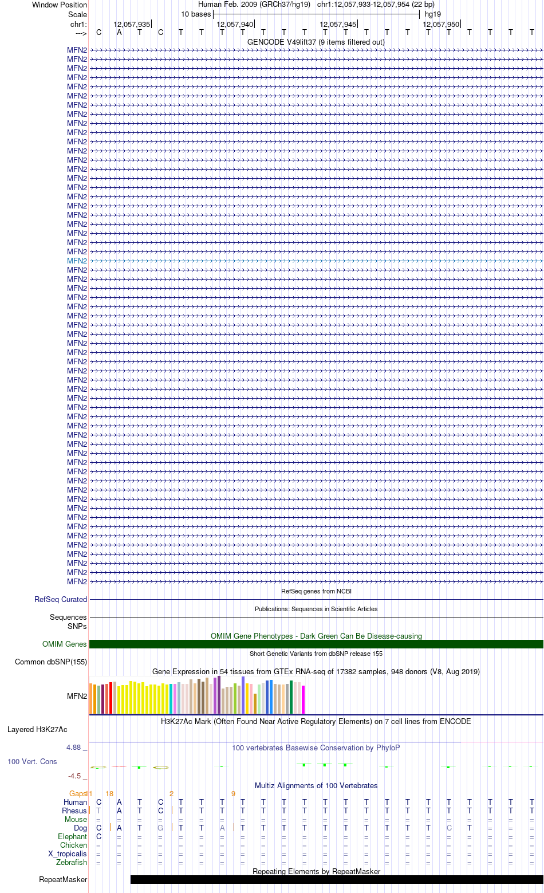Click the '10 bases' scale text

[196, 14]
